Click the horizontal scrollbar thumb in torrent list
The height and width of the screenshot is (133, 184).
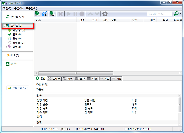76,73
